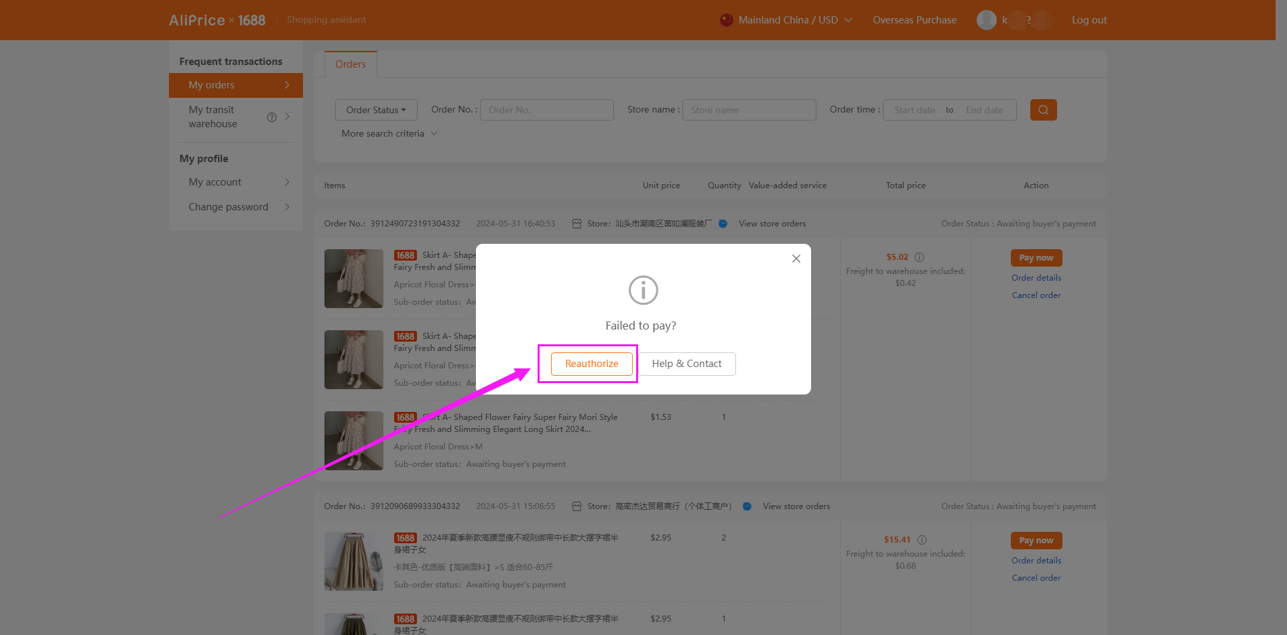Screen dimensions: 1287x635
Task: Open Change password in sidebar
Action: (236, 207)
